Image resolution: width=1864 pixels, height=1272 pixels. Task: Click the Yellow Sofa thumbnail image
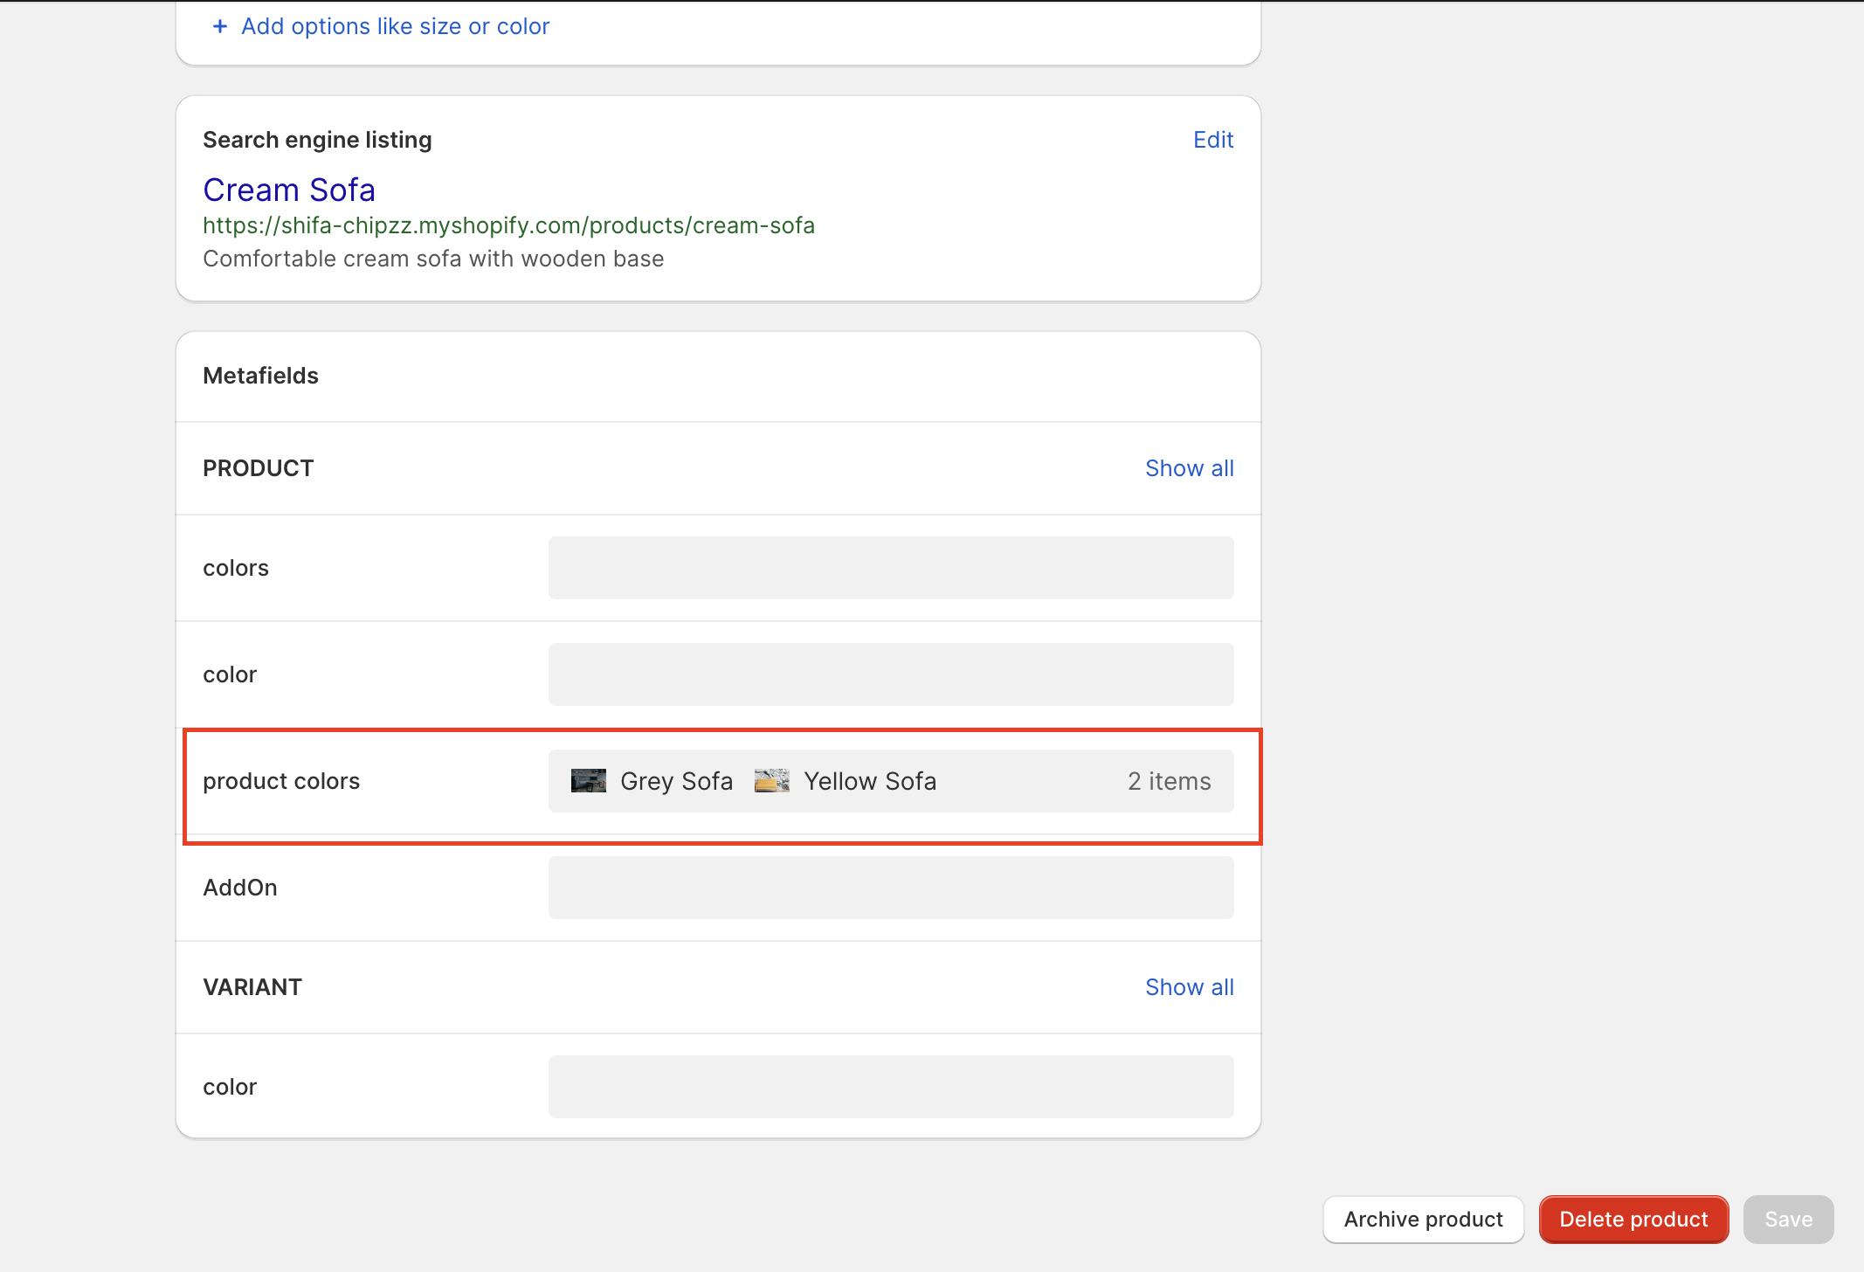tap(771, 780)
